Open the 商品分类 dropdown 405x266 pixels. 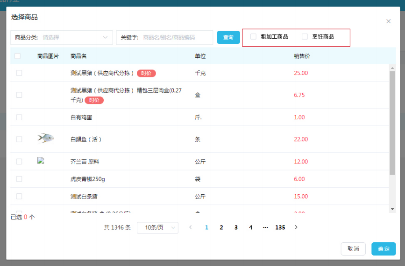click(62, 38)
